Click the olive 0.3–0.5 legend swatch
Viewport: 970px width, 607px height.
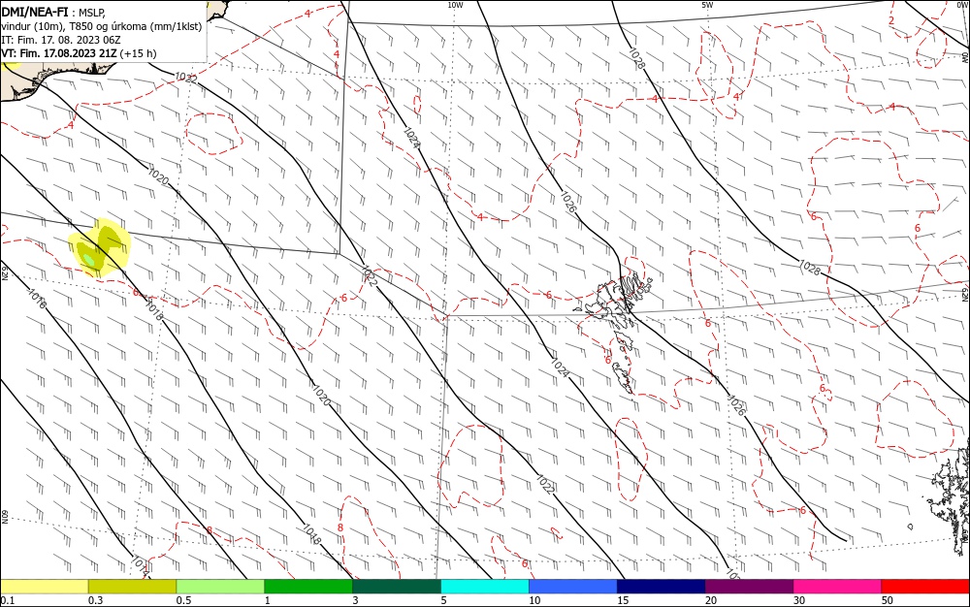click(x=132, y=587)
